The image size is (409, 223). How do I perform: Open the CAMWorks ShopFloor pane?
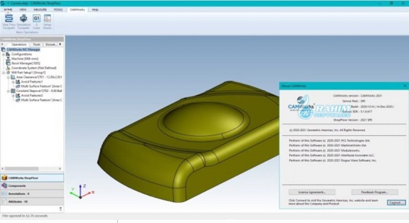32,178
